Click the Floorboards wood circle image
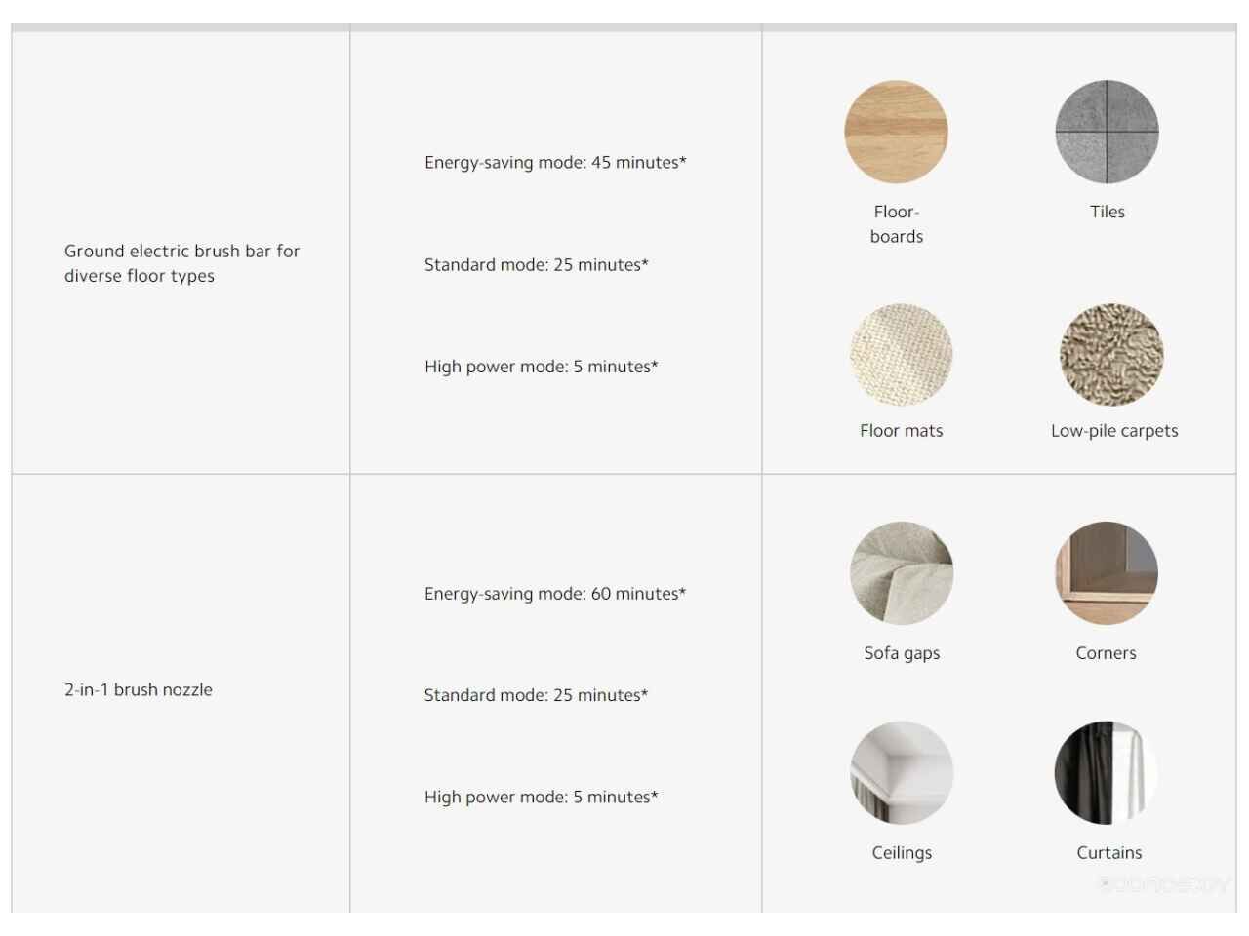The image size is (1249, 936). [x=896, y=132]
